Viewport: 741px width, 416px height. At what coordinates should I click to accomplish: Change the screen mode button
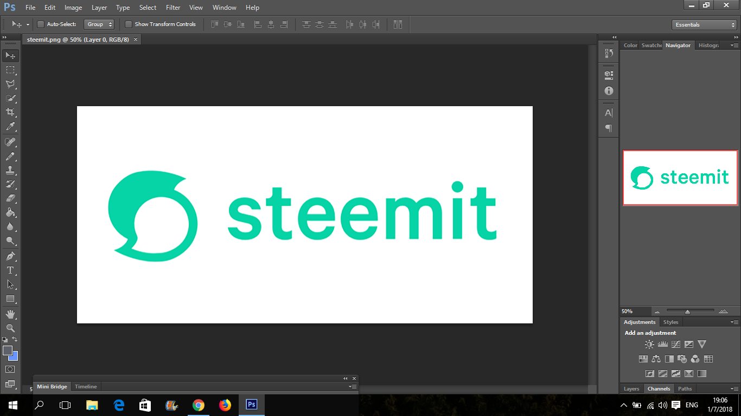10,384
